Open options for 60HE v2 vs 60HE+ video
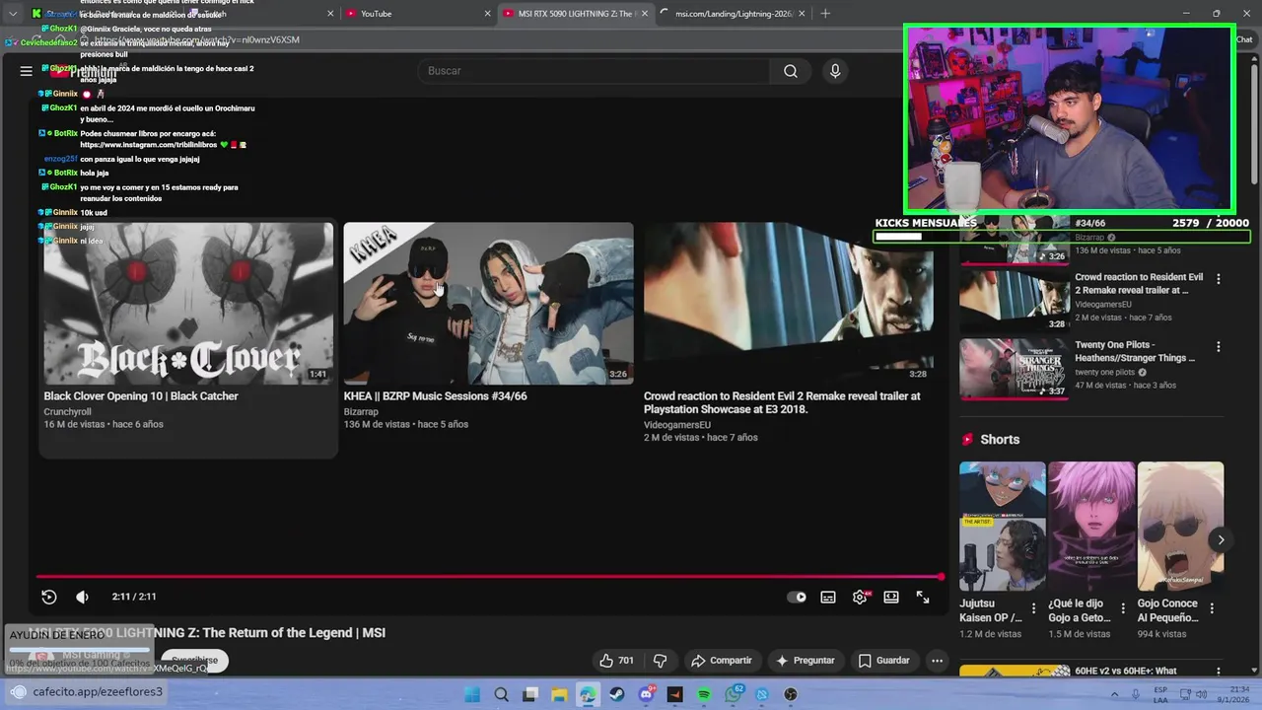This screenshot has height=710, width=1262. (x=1219, y=674)
